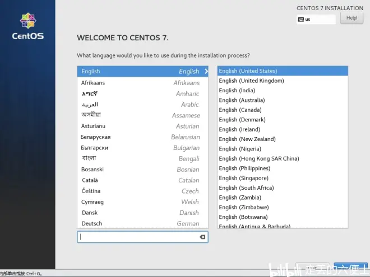The image size is (370, 277).
Task: Click the arrow chevron on the selected English row
Action: pos(206,71)
